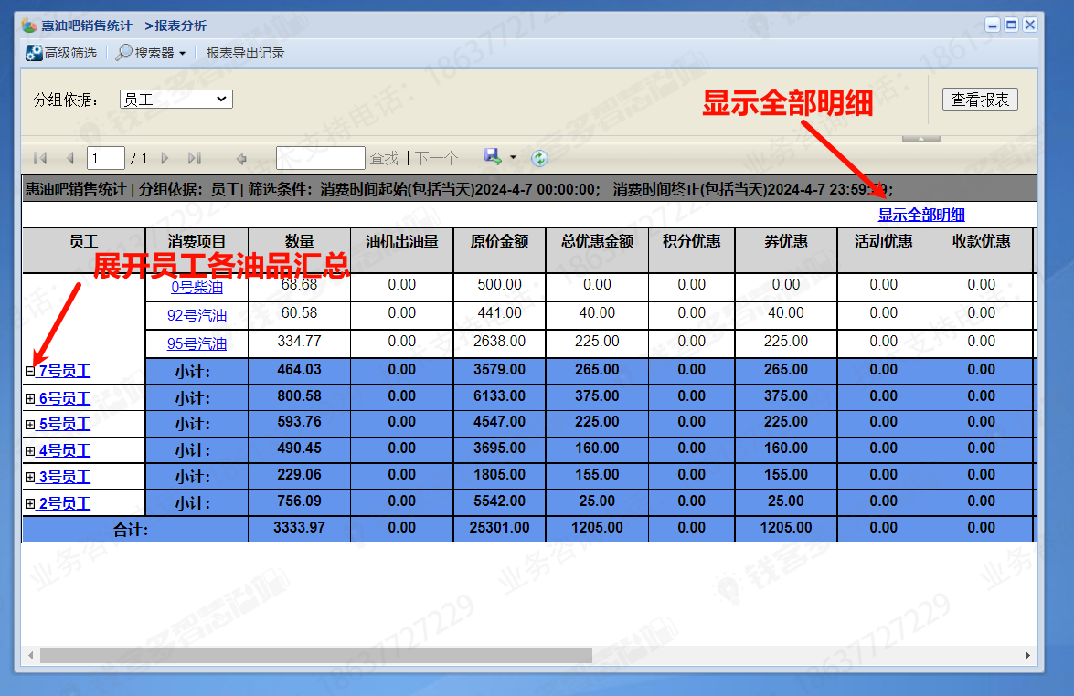Click the scrollbar right arrow

[x=1027, y=655]
